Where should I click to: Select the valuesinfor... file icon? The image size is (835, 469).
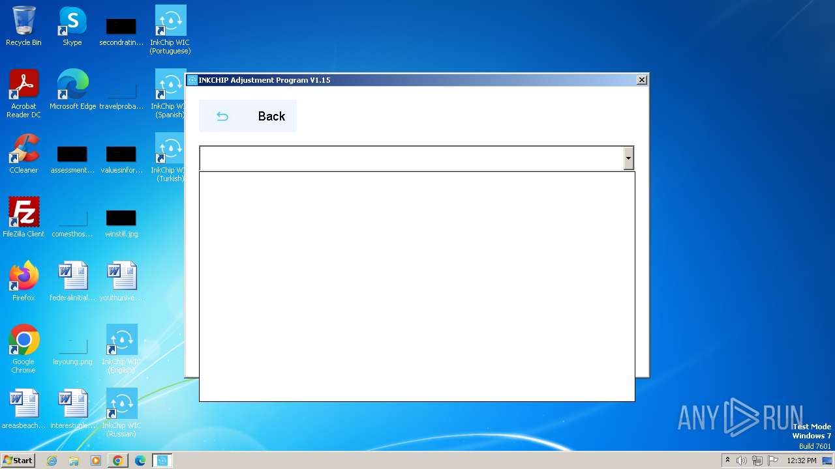tap(121, 158)
